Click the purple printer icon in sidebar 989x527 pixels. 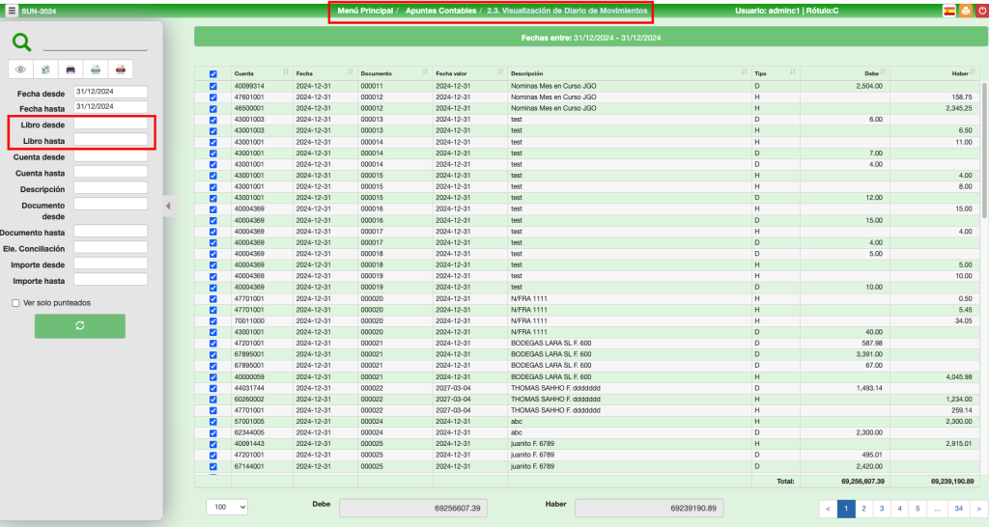(x=71, y=69)
